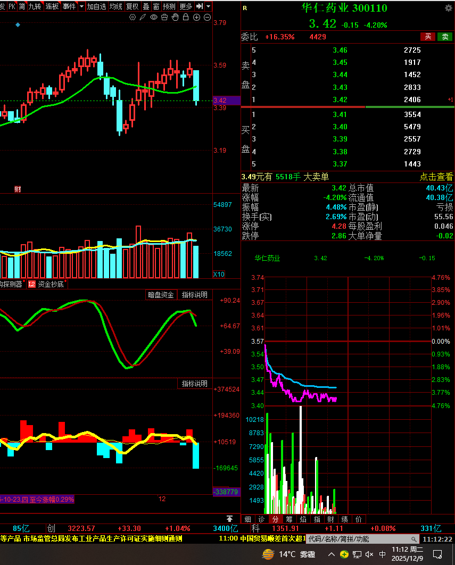Click the 叠 overlay button
Viewport: 455px width, 565px height.
pyautogui.click(x=146, y=6)
